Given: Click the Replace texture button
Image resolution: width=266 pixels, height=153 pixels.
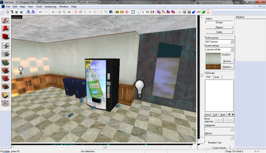Looking at the screenshot, I should tap(227, 67).
